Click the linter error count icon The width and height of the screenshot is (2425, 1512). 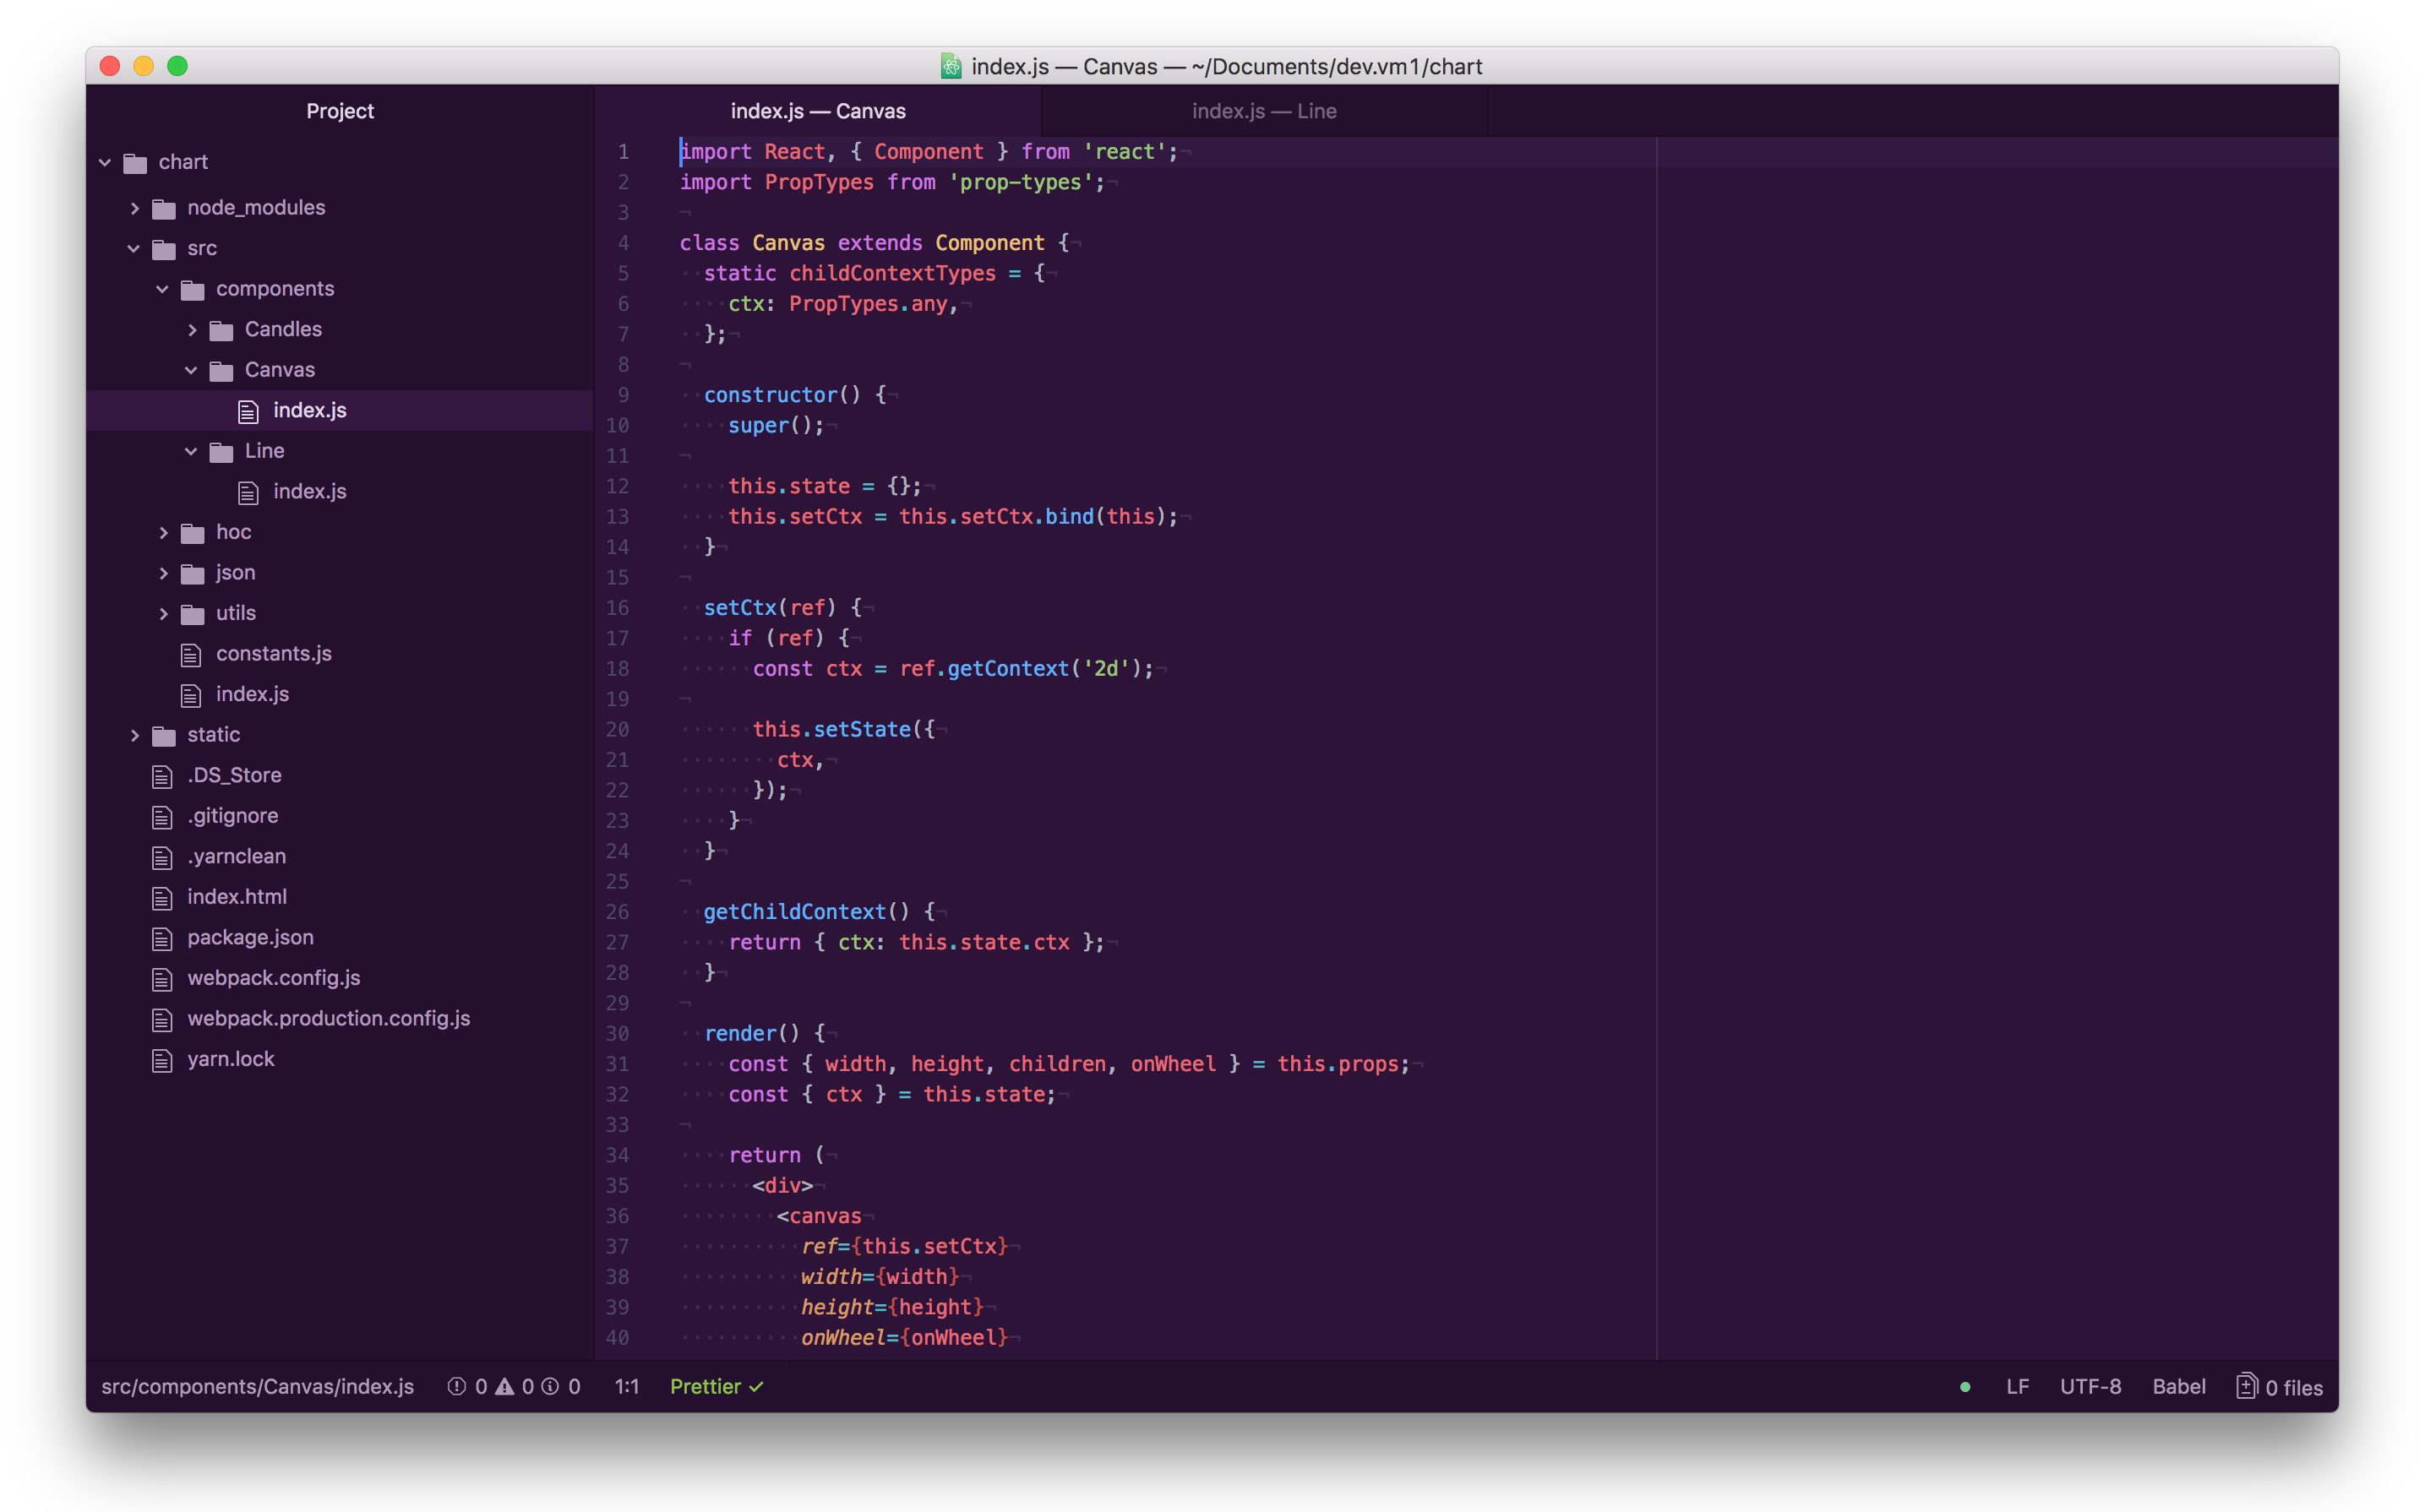coord(457,1386)
